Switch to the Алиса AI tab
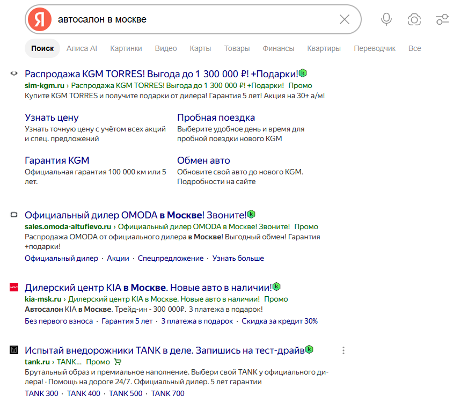 (x=82, y=48)
